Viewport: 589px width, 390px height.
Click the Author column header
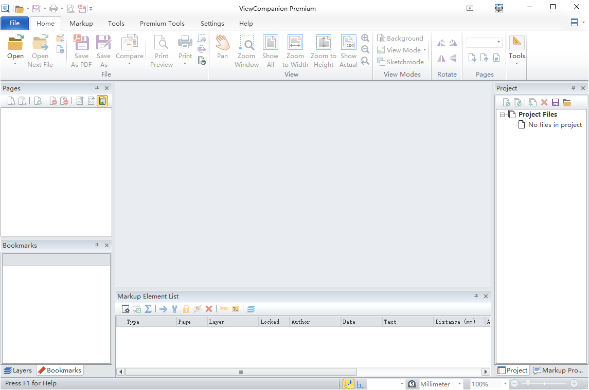point(315,322)
